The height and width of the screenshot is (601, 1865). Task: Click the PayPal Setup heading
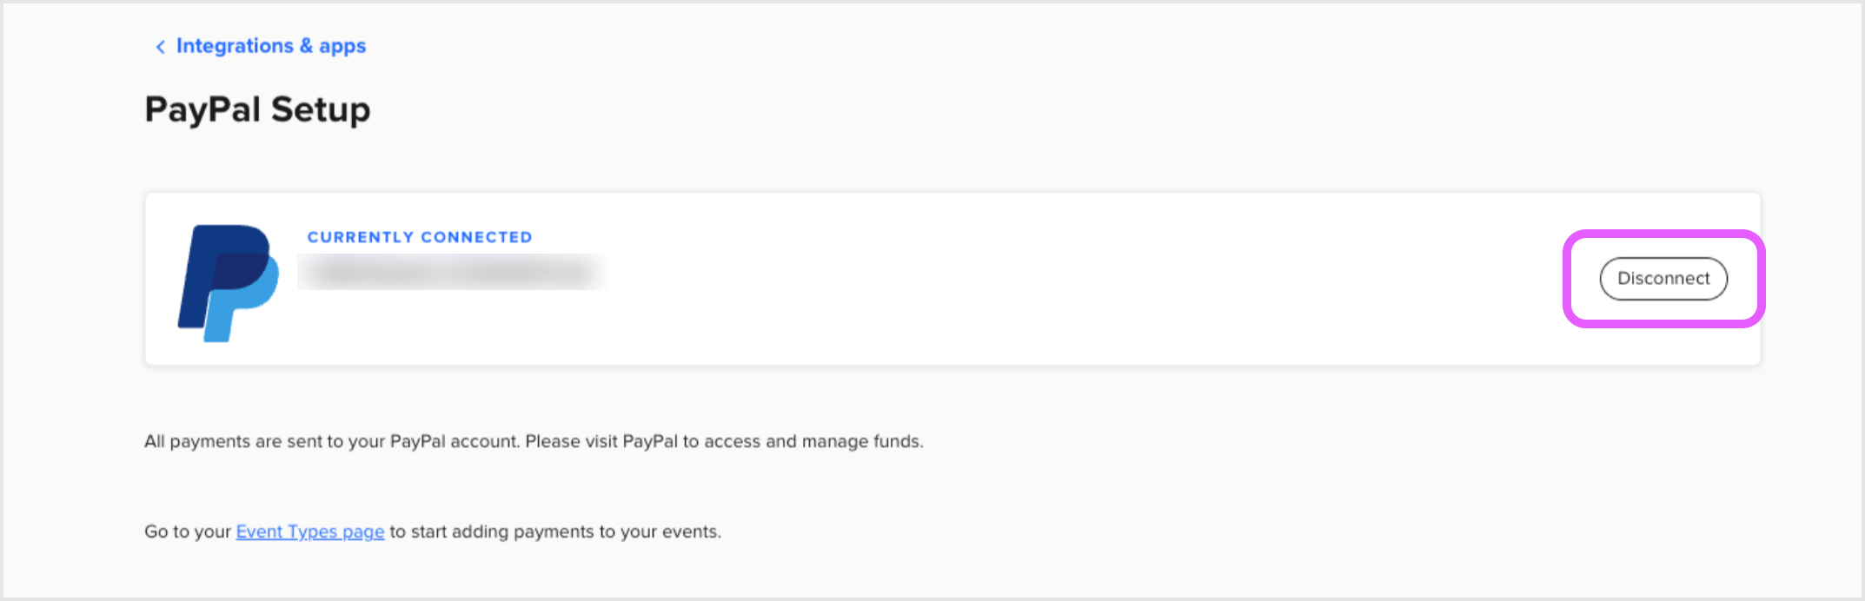tap(257, 109)
